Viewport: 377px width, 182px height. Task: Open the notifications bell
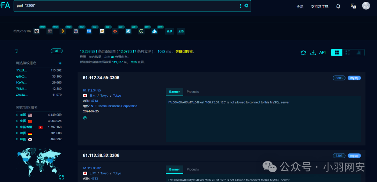338,6
